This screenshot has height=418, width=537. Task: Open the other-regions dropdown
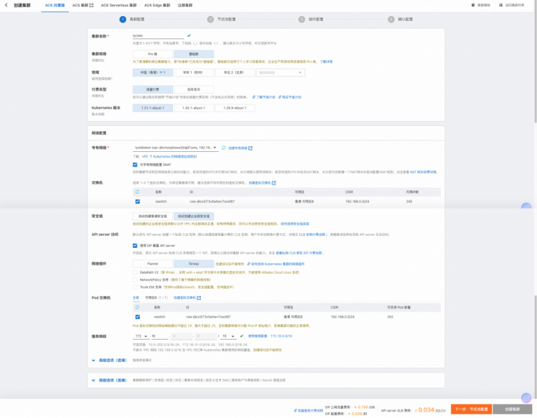pyautogui.click(x=280, y=73)
